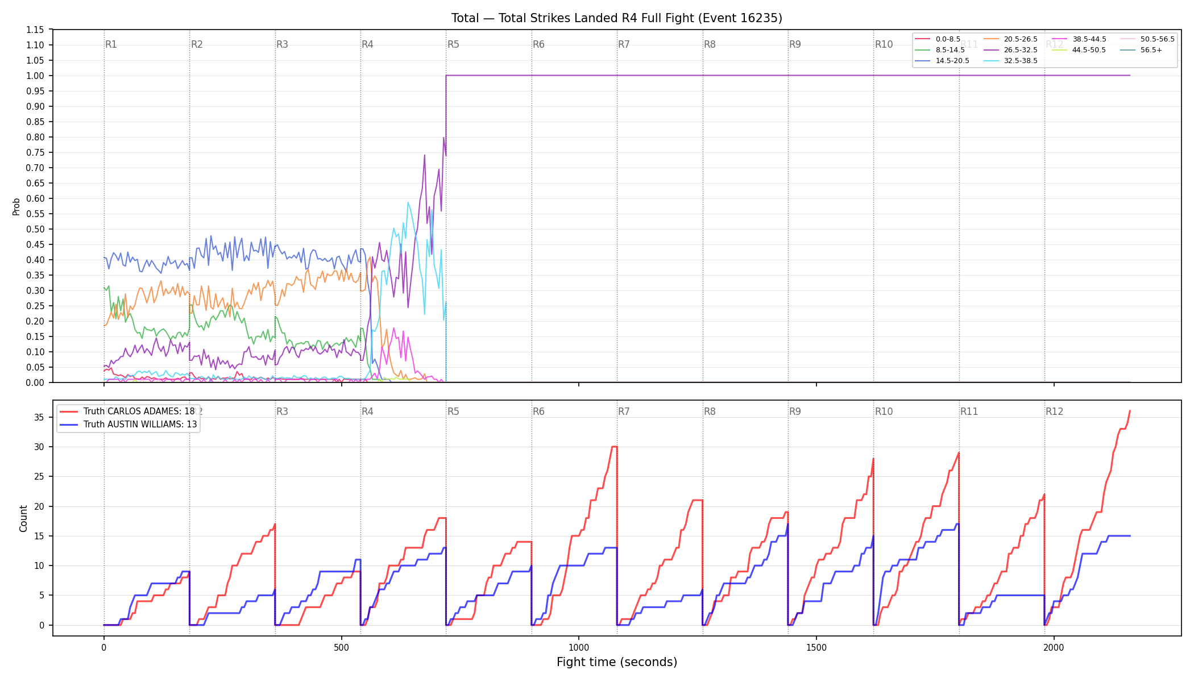This screenshot has width=1194, height=682.
Task: Click the R1 round marker in top chart
Action: (x=111, y=44)
